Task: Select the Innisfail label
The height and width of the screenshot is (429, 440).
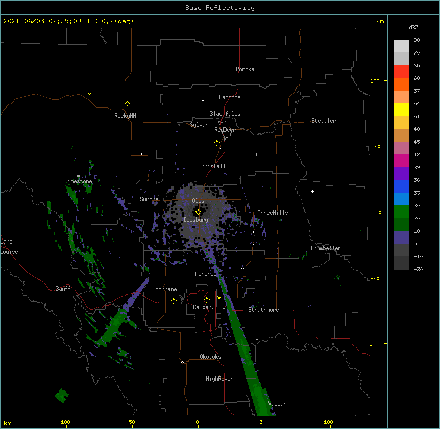Action: tap(212, 166)
